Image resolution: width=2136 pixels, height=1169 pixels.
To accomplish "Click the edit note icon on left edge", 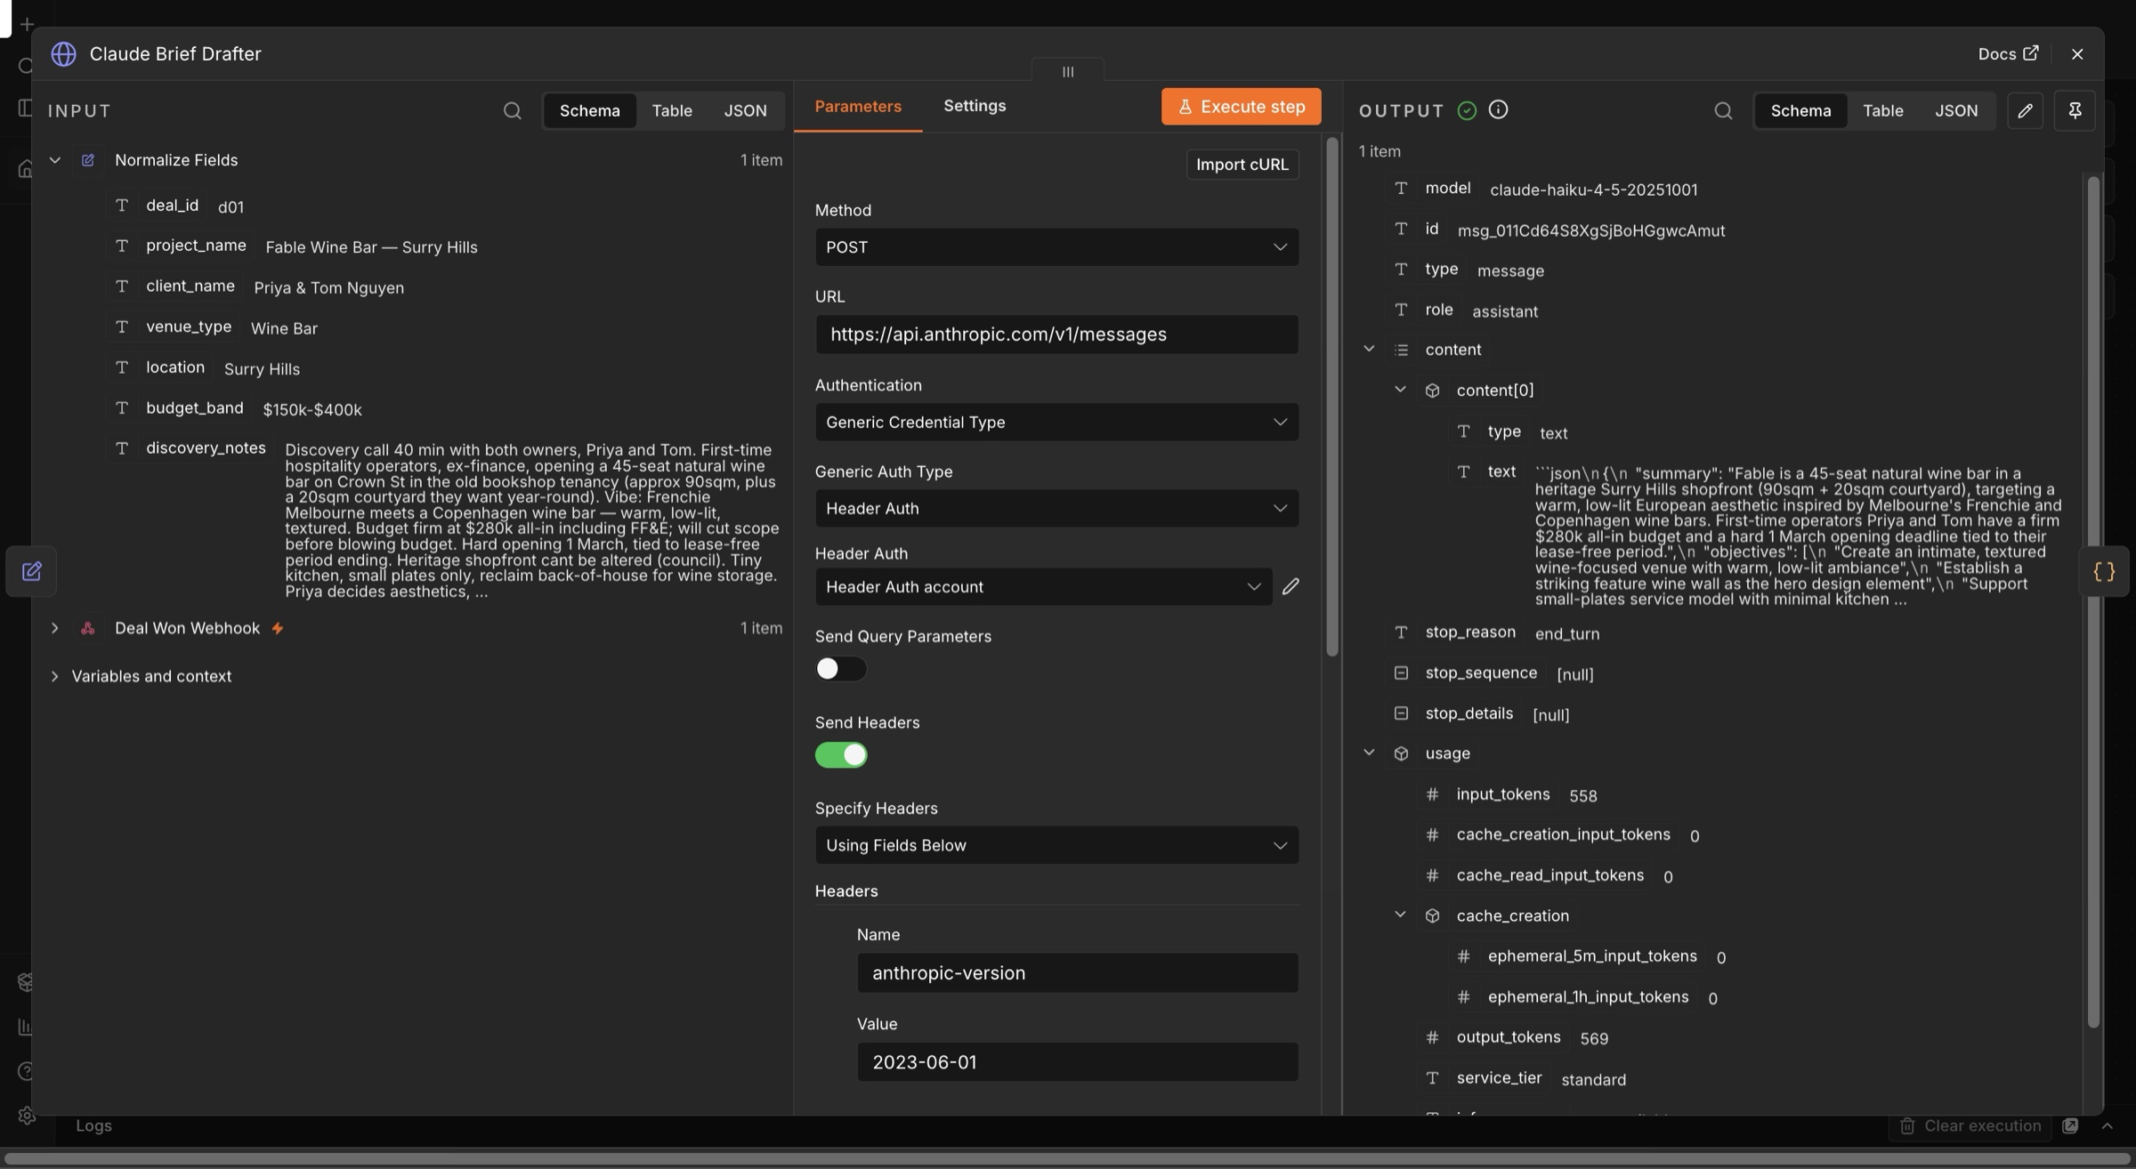I will coord(31,571).
